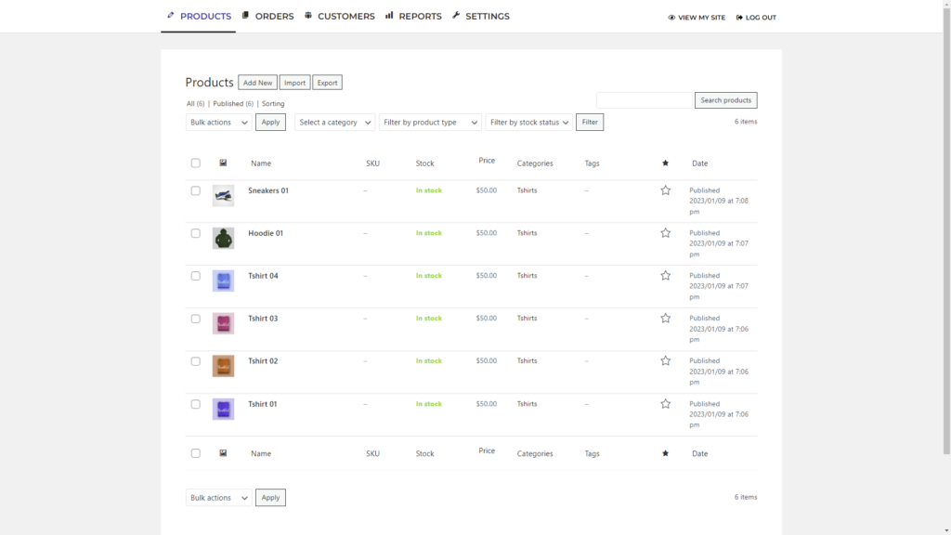Screen dimensions: 951x535
Task: Click the image column header icon
Action: pyautogui.click(x=223, y=163)
